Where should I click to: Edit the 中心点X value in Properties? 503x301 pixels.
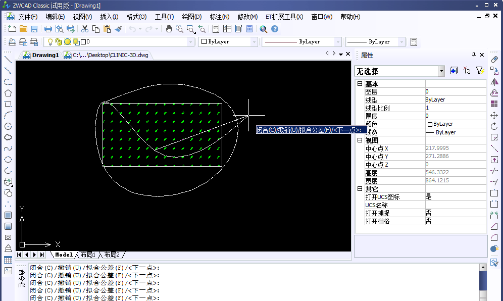coord(455,148)
